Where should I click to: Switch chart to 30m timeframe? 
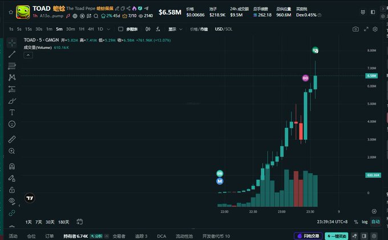point(71,29)
